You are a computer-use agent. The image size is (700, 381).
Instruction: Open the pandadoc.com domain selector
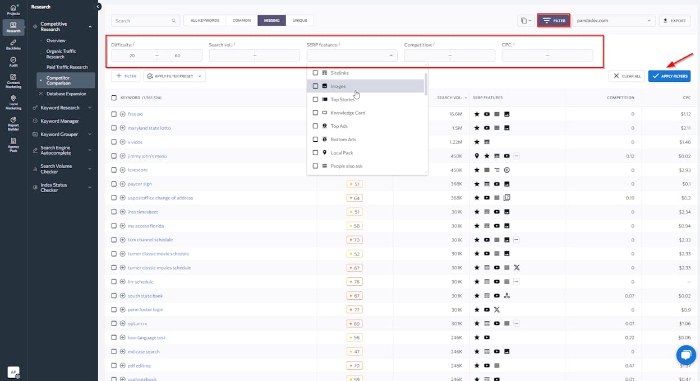click(614, 21)
